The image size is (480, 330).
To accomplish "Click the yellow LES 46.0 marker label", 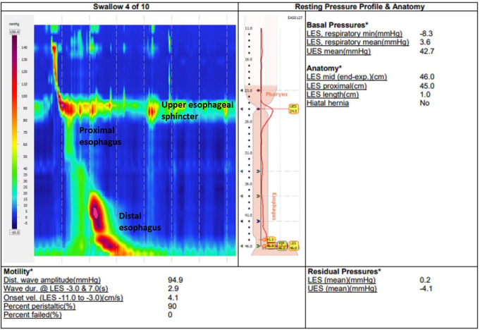I will point(293,245).
